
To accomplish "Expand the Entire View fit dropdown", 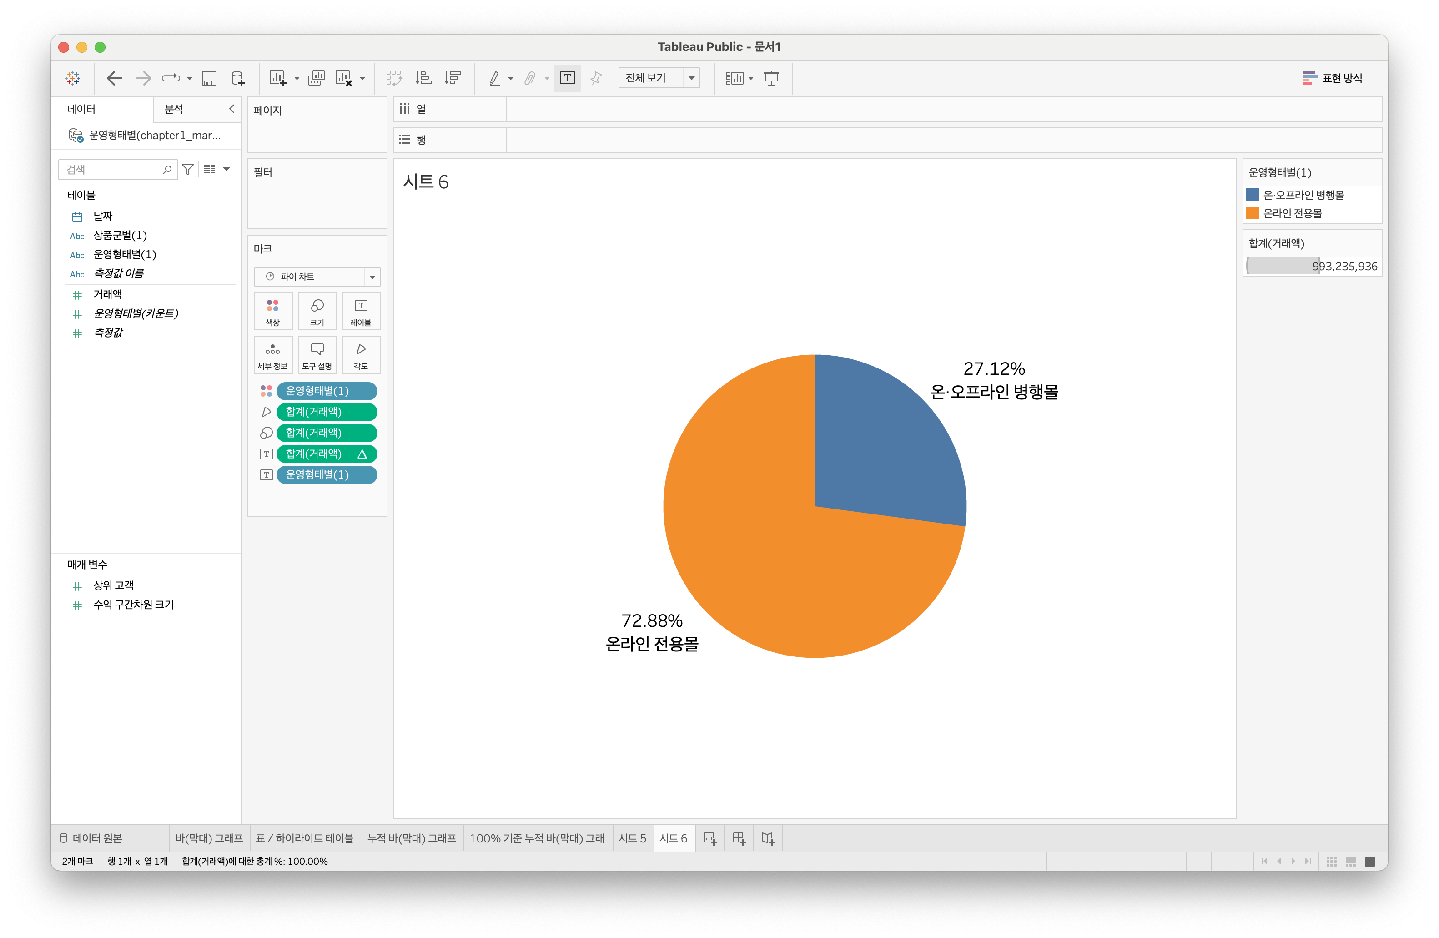I will (691, 78).
